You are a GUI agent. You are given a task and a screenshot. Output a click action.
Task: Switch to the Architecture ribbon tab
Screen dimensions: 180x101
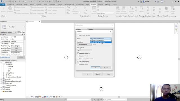click(x=10, y=5)
